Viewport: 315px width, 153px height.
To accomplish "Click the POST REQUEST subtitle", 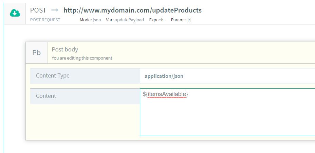I will (45, 20).
